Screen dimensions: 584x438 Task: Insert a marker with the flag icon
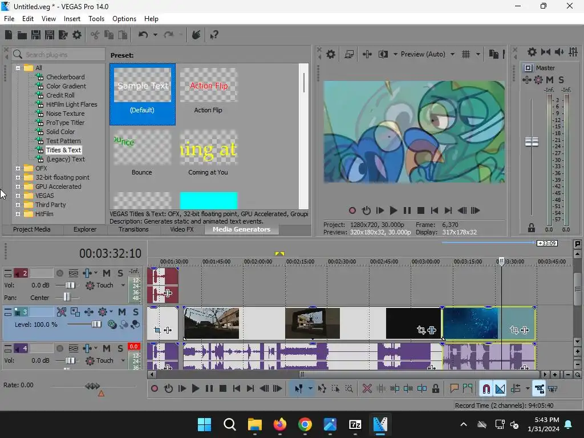[454, 389]
